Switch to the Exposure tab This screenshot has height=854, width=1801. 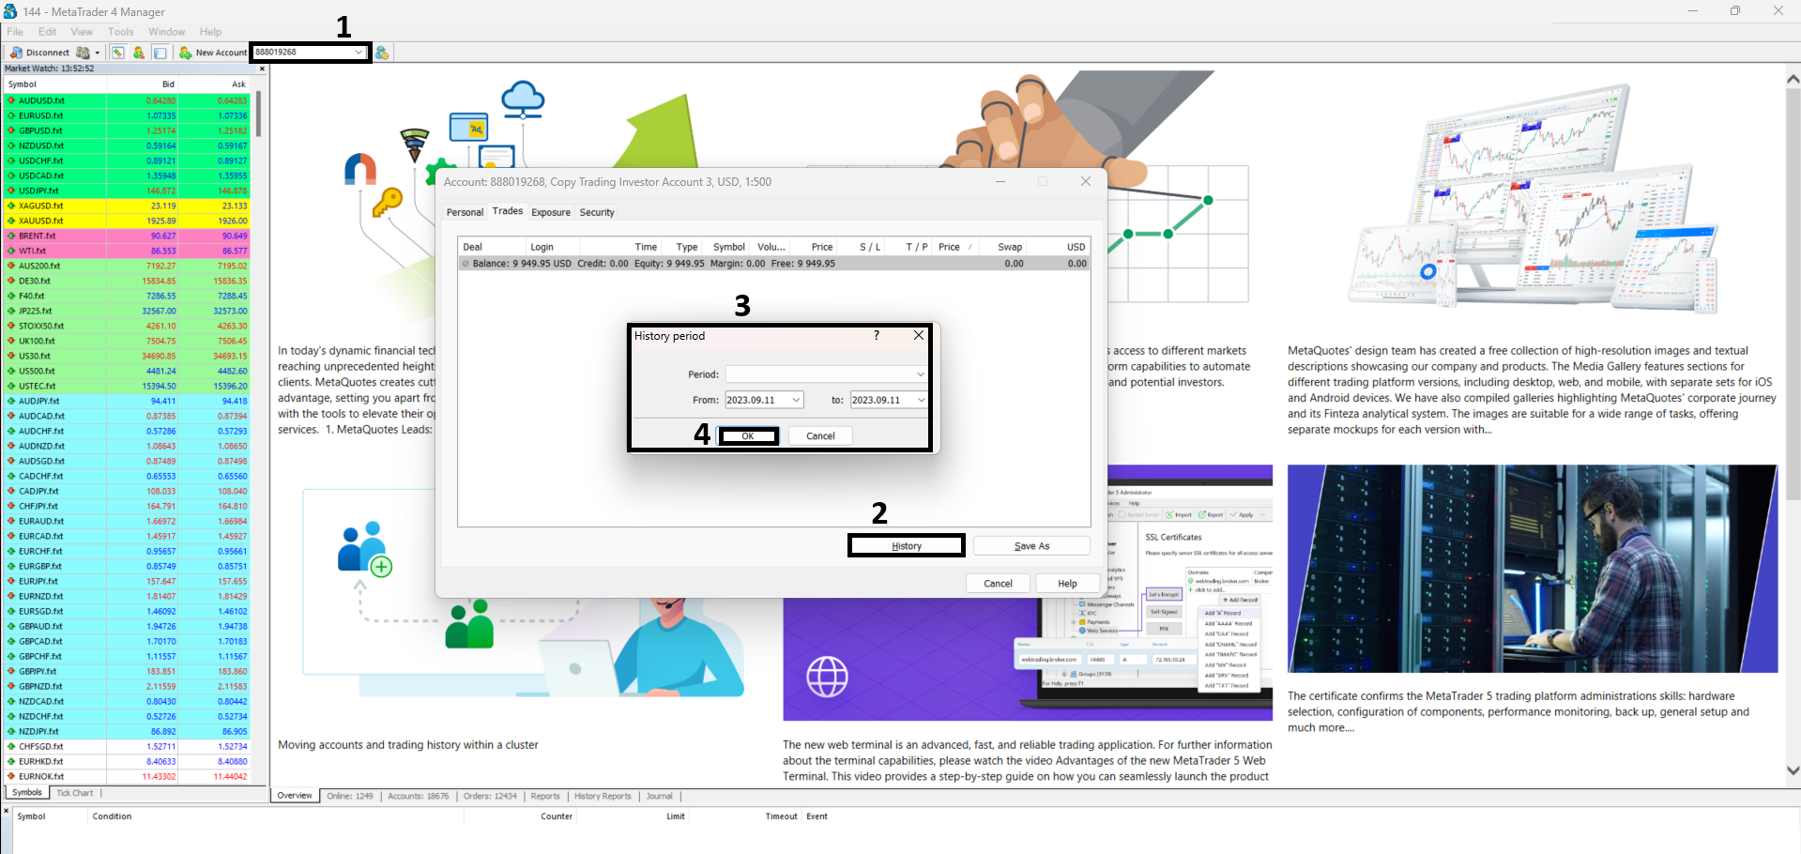click(551, 212)
